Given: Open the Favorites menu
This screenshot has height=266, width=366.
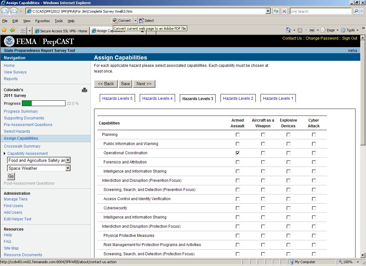Looking at the screenshot, I should [42, 21].
